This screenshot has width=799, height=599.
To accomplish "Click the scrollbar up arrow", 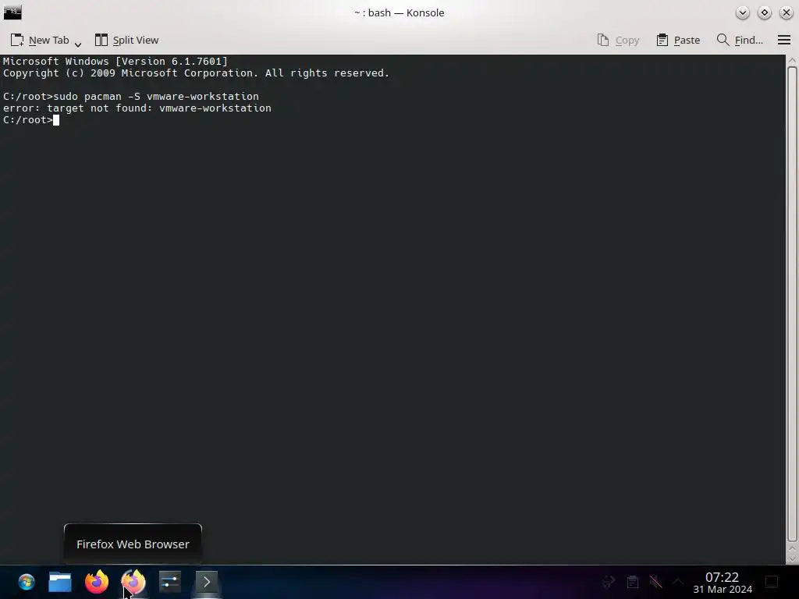I will pyautogui.click(x=792, y=60).
